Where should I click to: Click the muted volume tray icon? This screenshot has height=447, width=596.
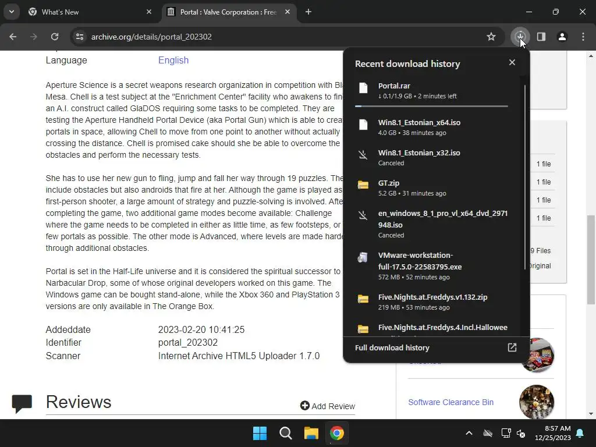521,433
